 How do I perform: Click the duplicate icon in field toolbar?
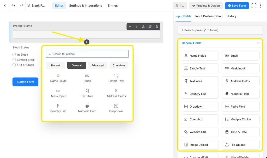click(150, 27)
